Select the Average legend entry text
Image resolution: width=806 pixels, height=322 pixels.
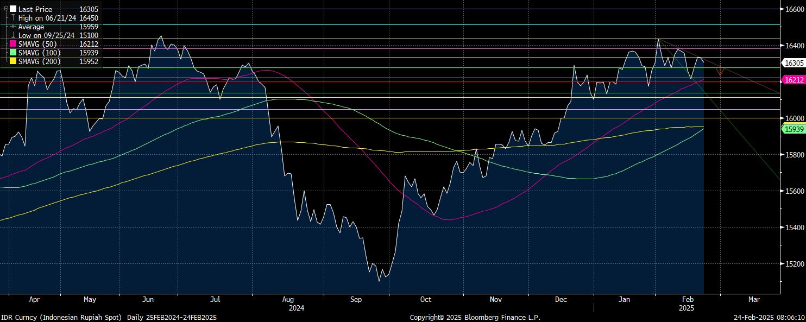pyautogui.click(x=32, y=27)
